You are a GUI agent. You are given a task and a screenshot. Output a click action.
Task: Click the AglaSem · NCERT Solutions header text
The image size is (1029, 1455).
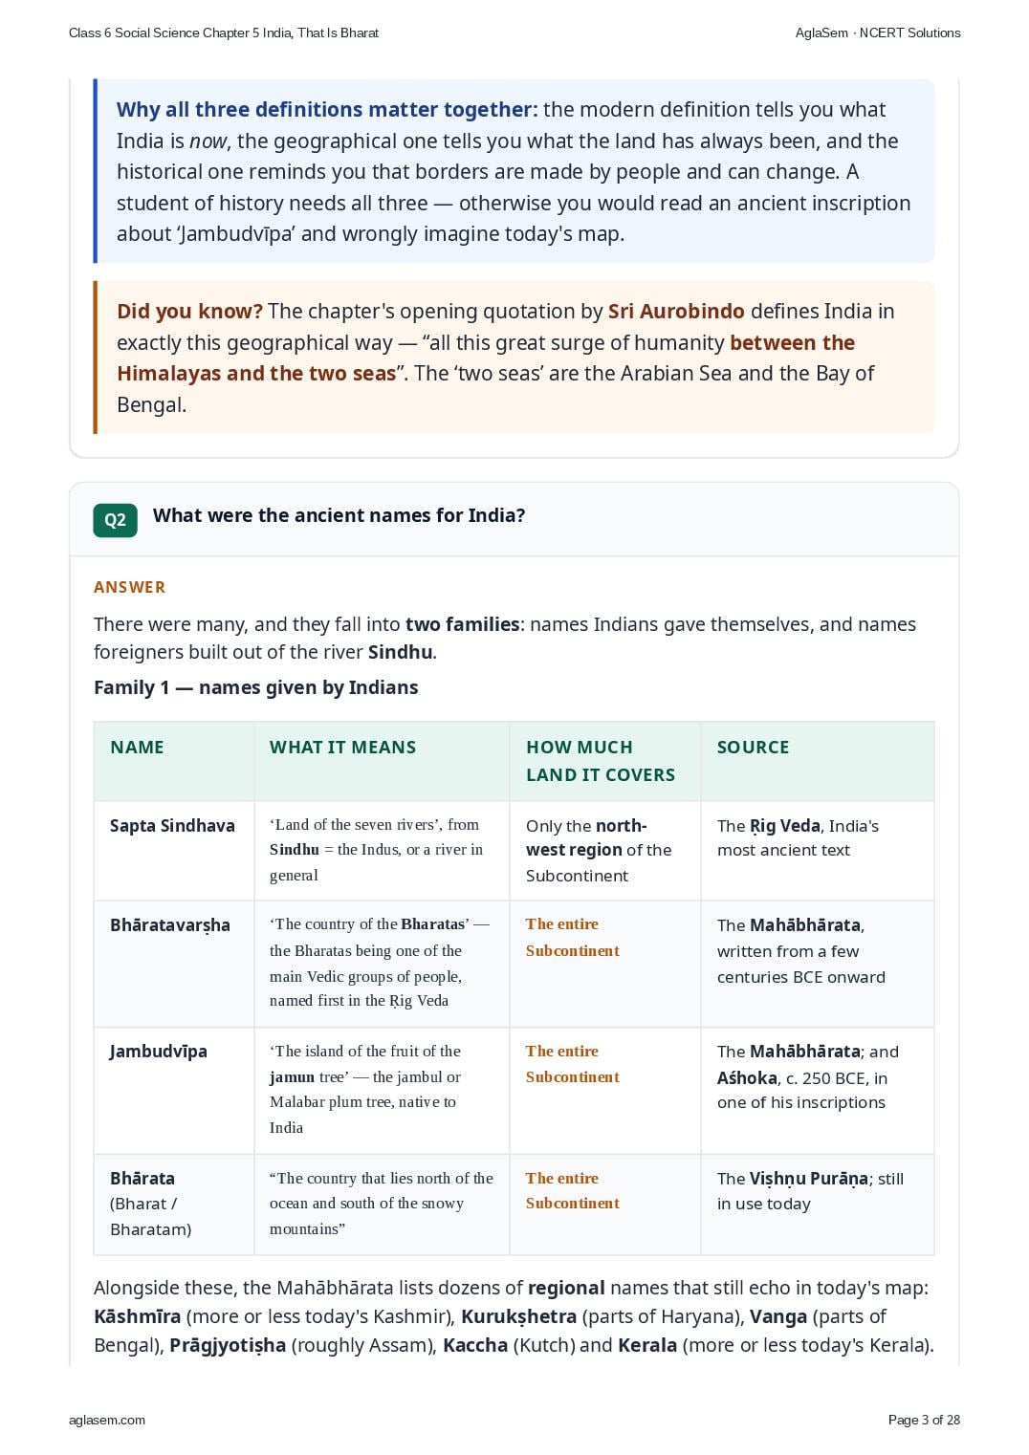(x=878, y=33)
